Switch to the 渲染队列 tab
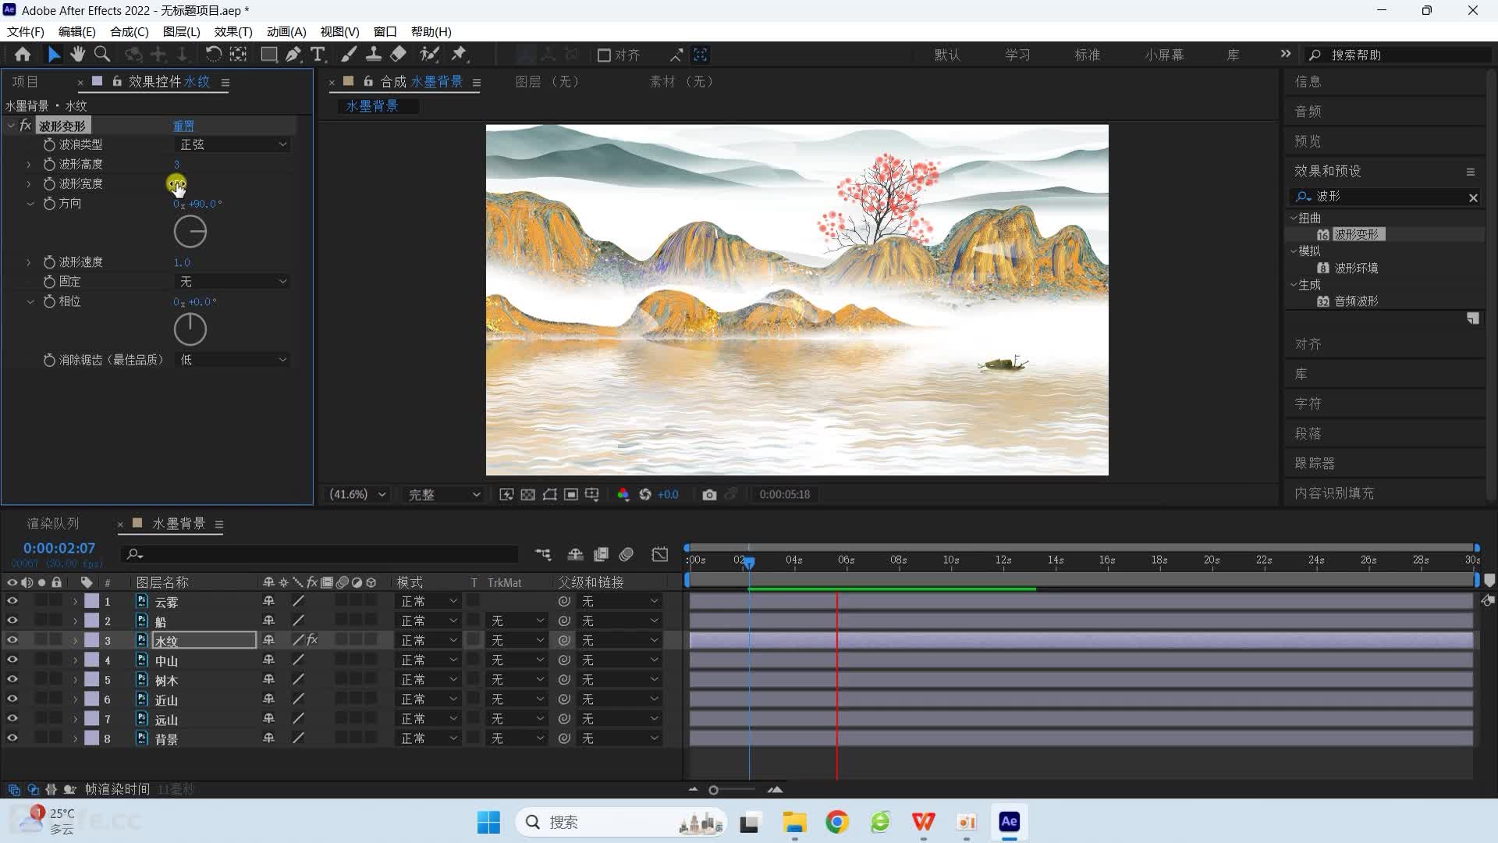The width and height of the screenshot is (1498, 843). 53,524
